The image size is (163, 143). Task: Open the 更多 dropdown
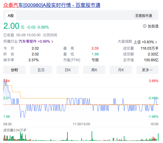coord(147,70)
